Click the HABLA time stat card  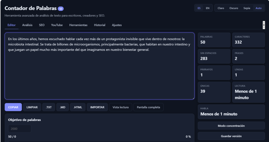click(x=231, y=112)
